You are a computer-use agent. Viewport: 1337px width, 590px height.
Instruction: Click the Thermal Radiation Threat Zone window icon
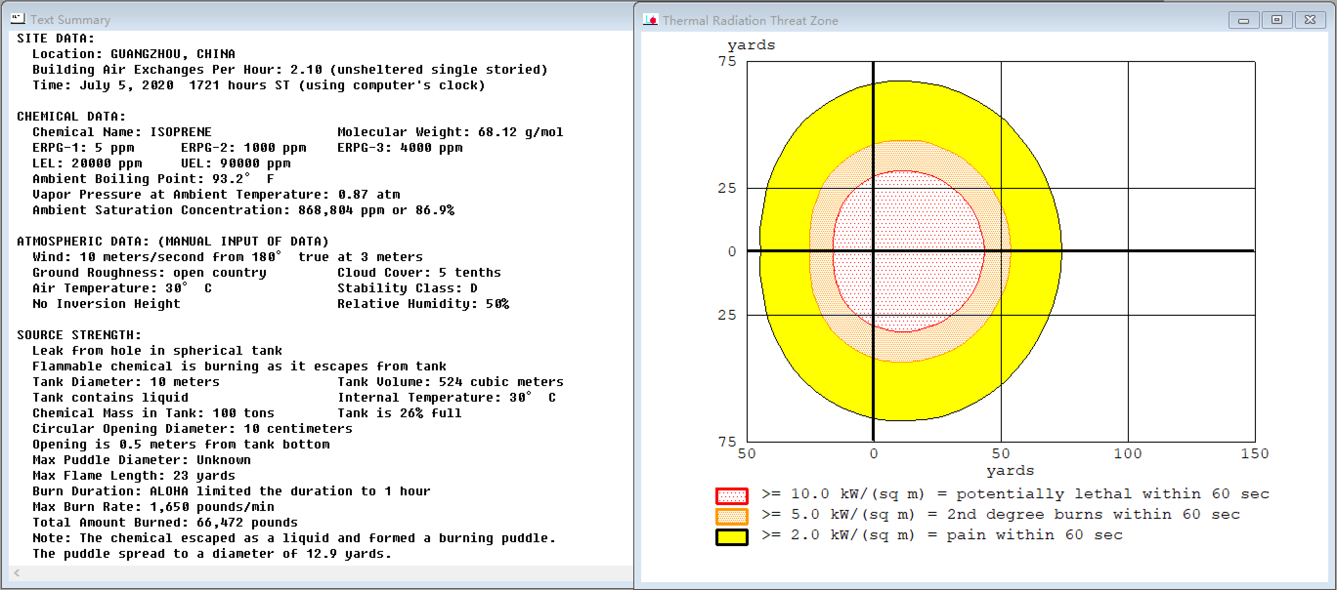650,20
